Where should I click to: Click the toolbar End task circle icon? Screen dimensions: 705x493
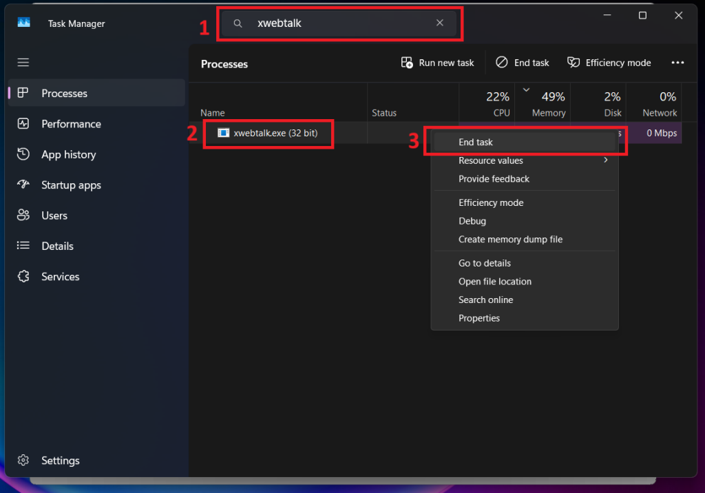(x=502, y=62)
